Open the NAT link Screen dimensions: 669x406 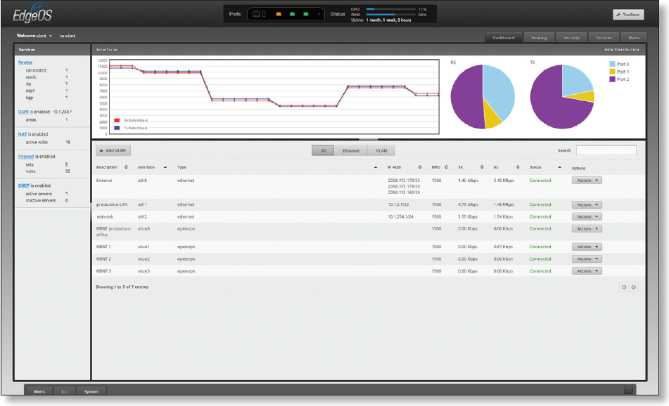coord(23,133)
